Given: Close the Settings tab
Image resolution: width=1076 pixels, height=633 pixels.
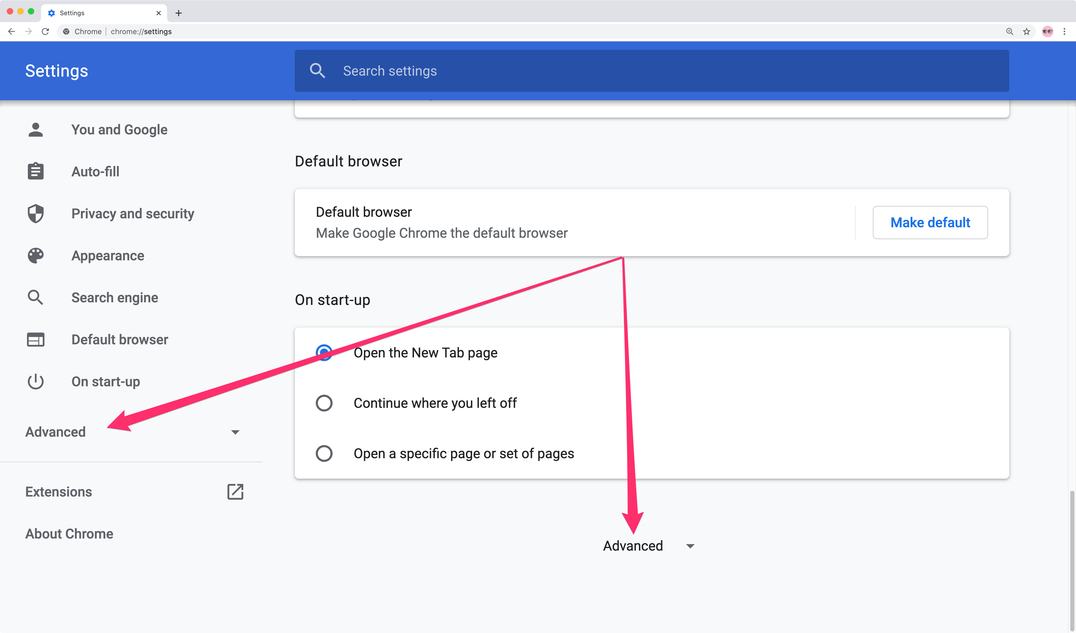Looking at the screenshot, I should point(158,13).
